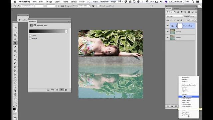Select the Clone Stamp tool
The height and width of the screenshot is (120, 213).
pos(15,59)
